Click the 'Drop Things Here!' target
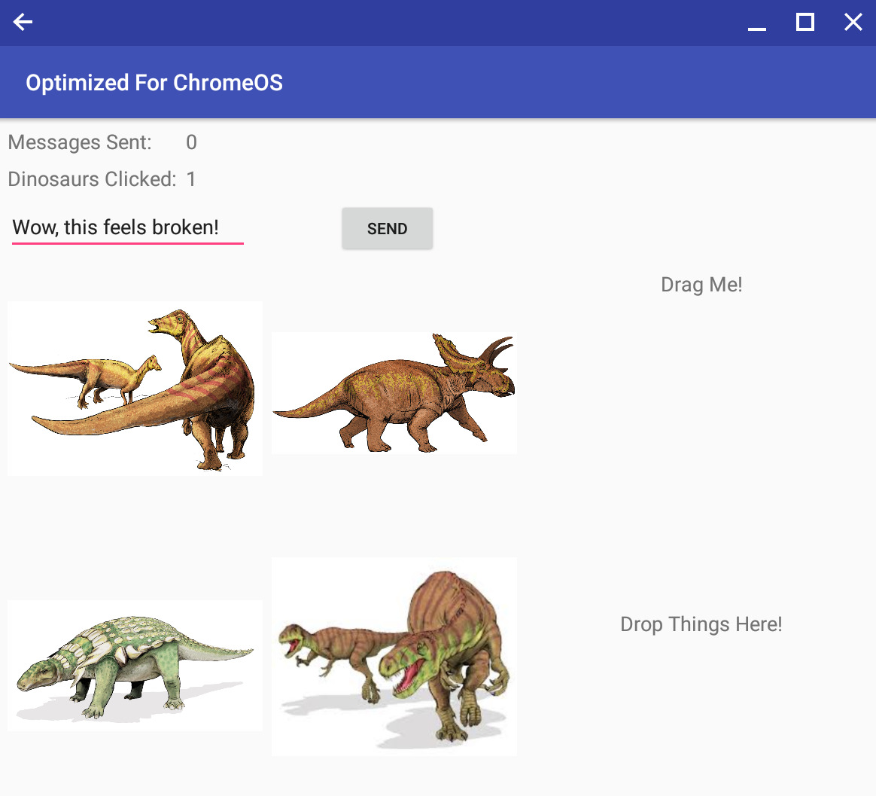This screenshot has height=796, width=876. 701,624
